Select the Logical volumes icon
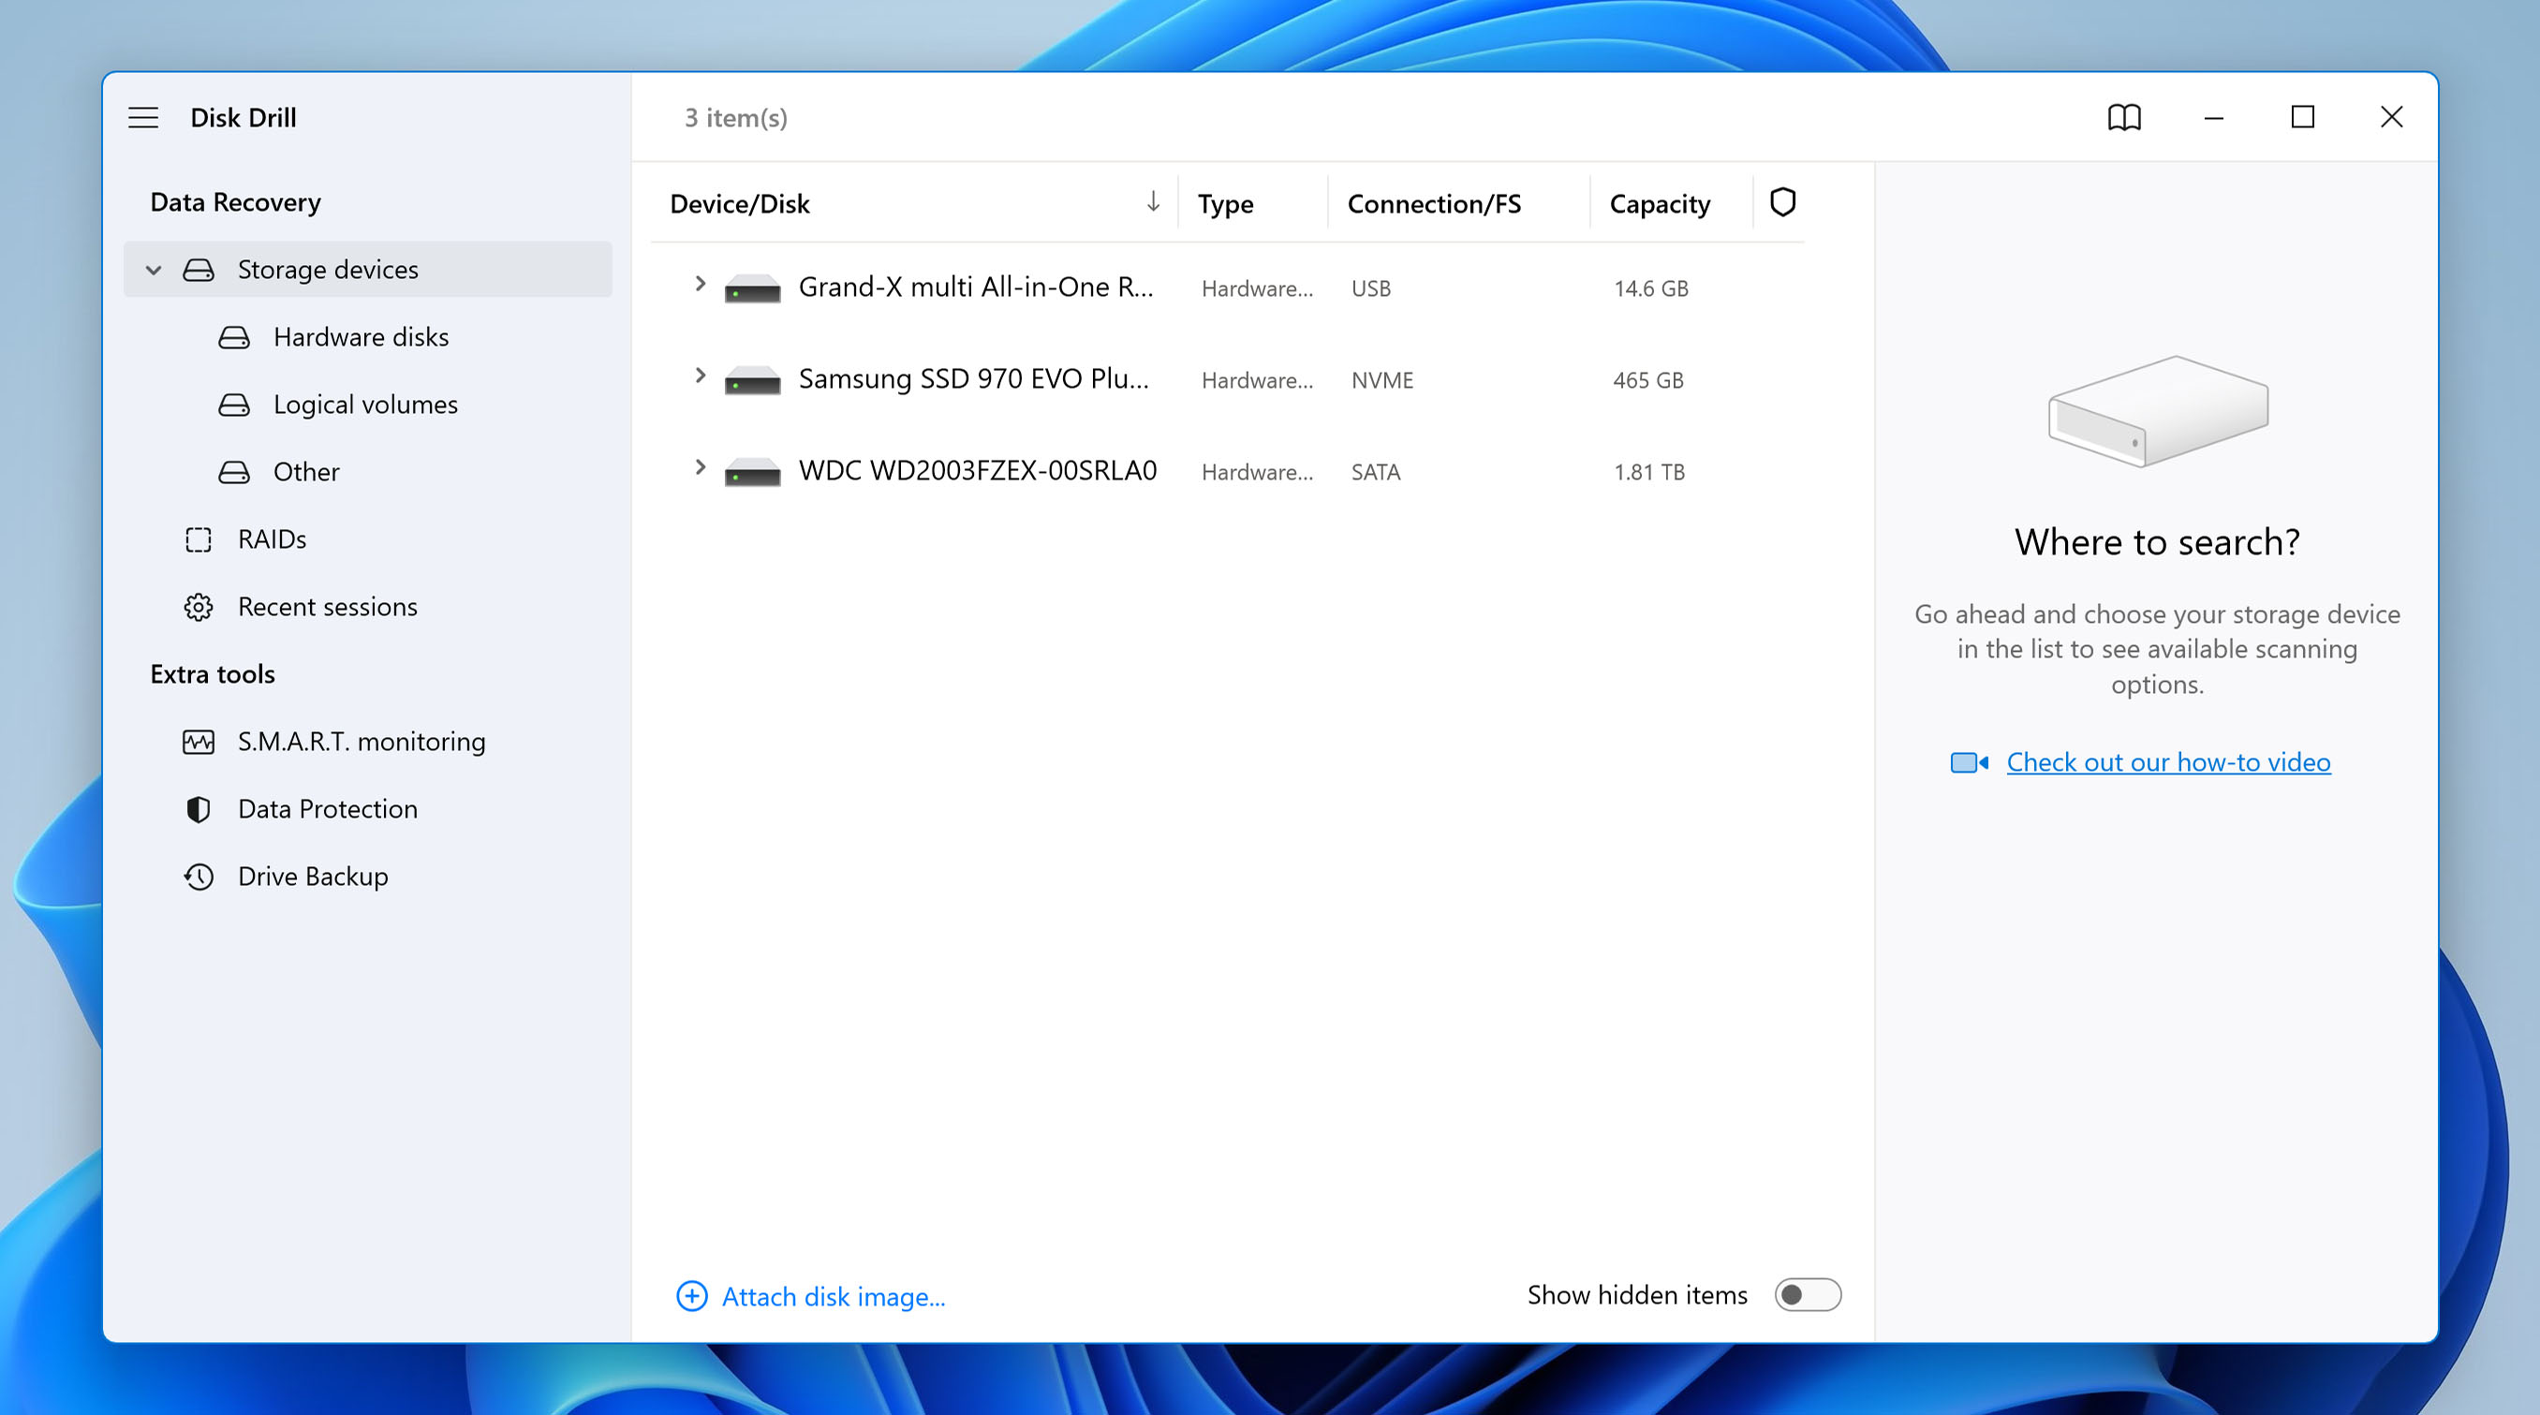The width and height of the screenshot is (2540, 1415). click(231, 403)
